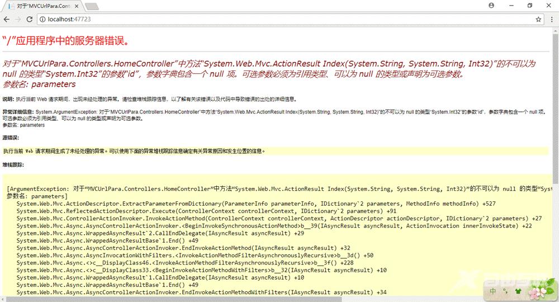The image size is (559, 302).
Task: Click the ReflectedActionDescriptor.Execute stack line
Action: click(206, 211)
